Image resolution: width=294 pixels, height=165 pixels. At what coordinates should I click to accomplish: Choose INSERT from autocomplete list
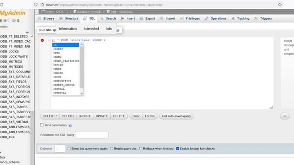pyautogui.click(x=66, y=49)
